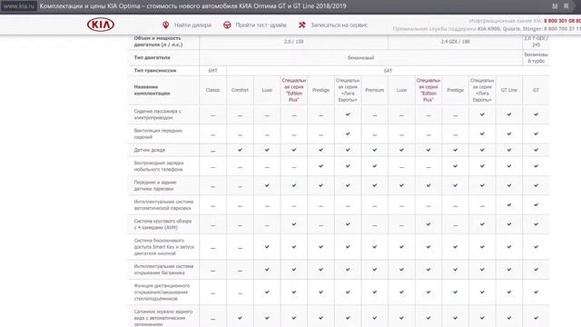Click the Функция дистанционного открывания стеклоподъемников label

click(162, 292)
